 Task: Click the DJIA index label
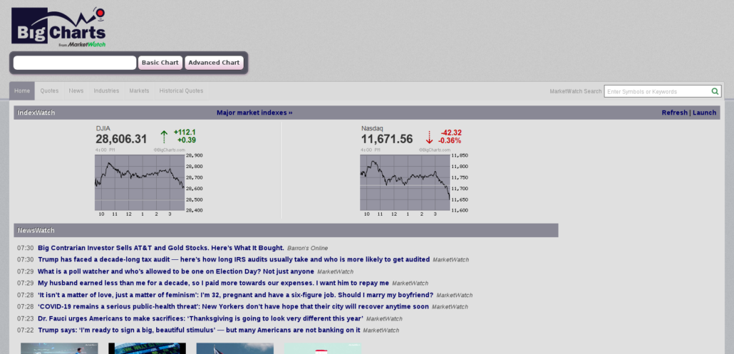point(103,128)
